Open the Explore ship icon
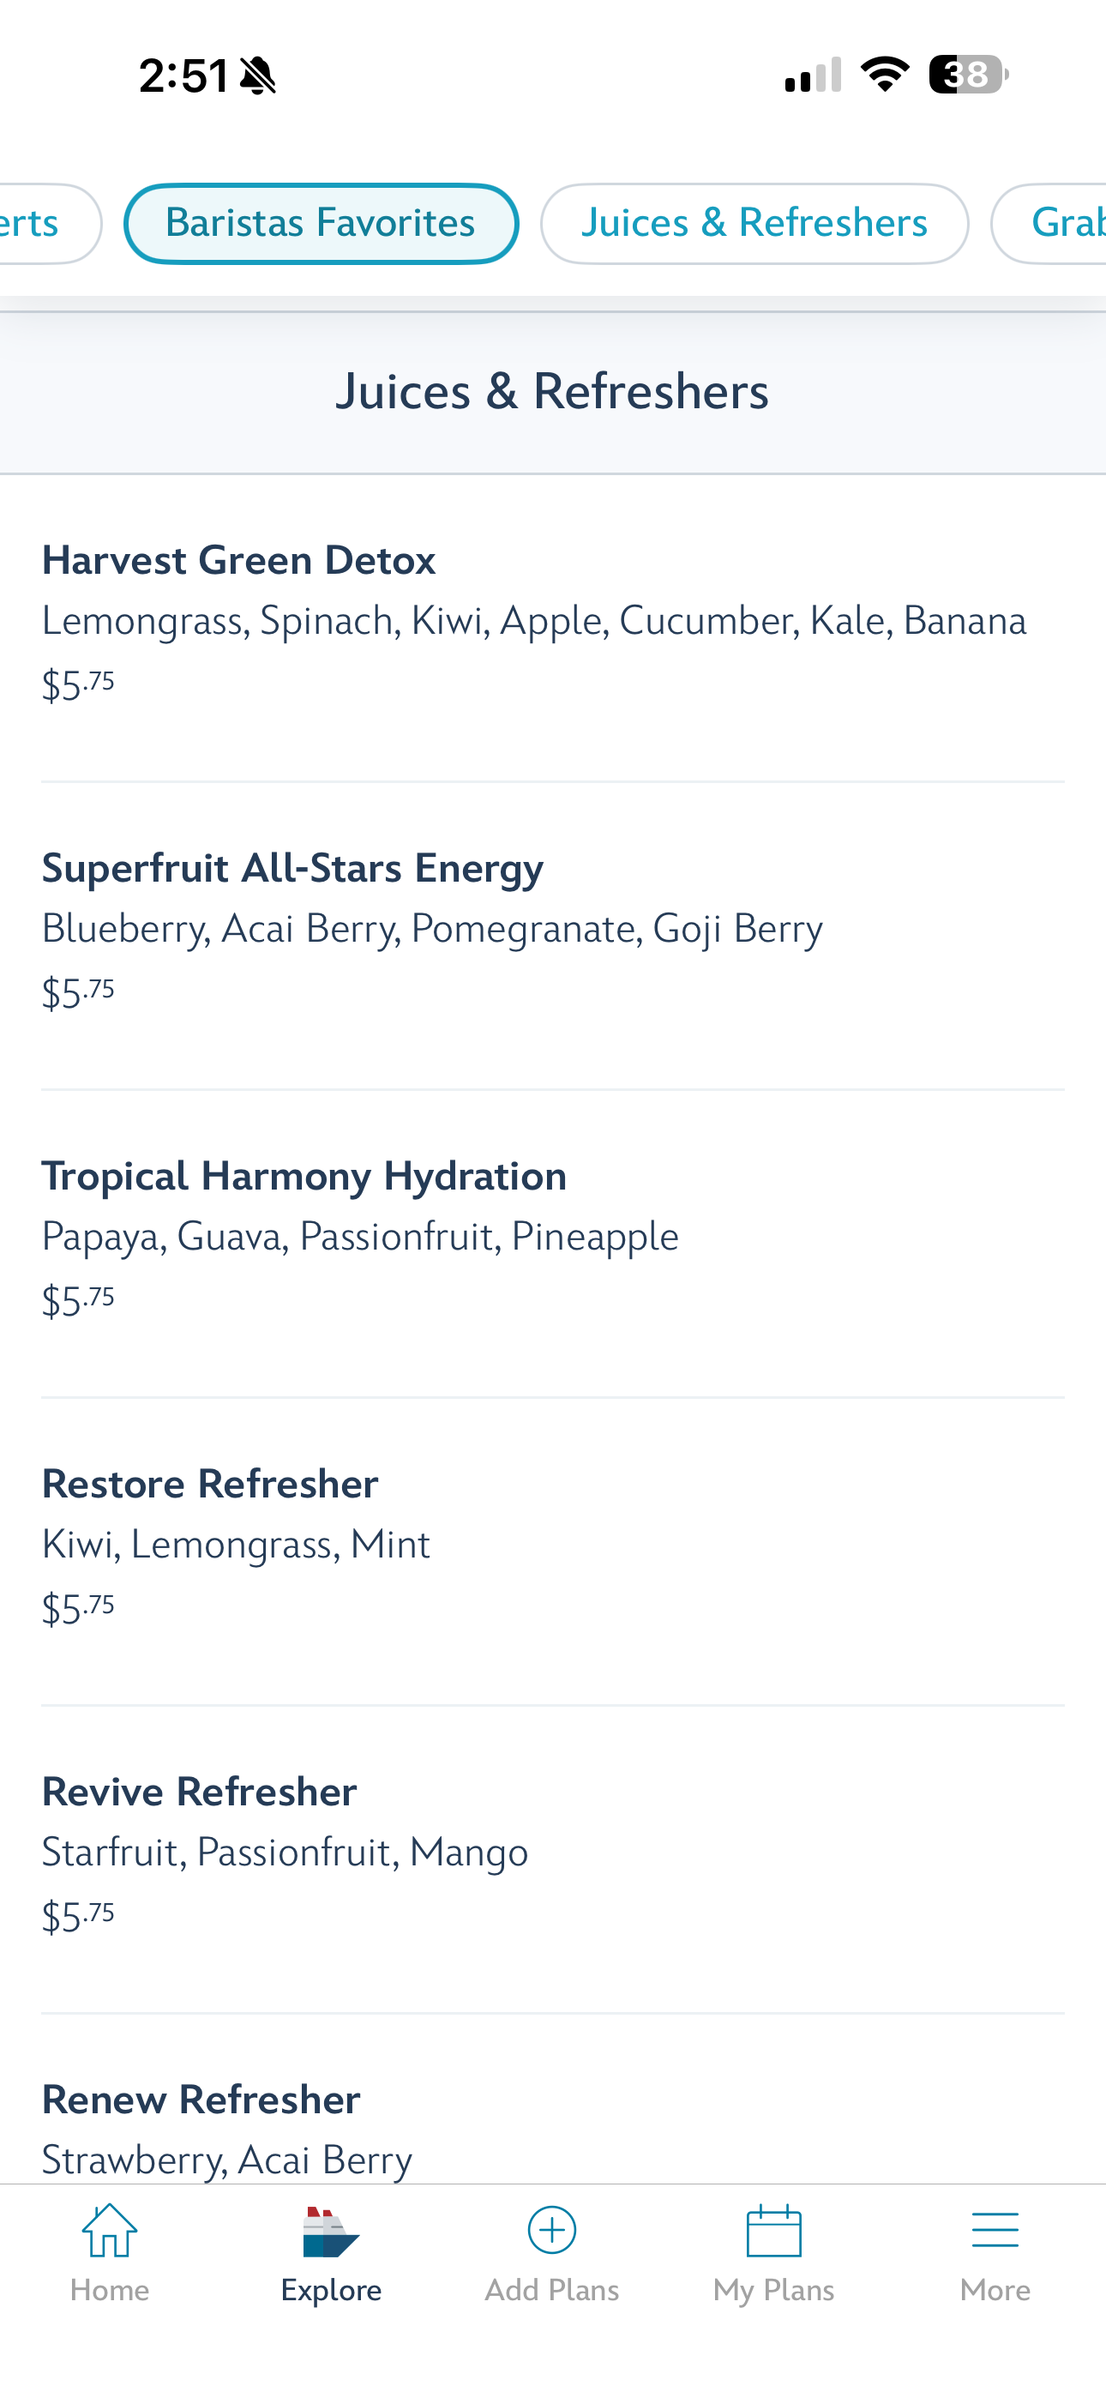The width and height of the screenshot is (1106, 2398). point(330,2232)
